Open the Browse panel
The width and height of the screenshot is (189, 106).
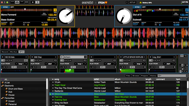point(136,76)
